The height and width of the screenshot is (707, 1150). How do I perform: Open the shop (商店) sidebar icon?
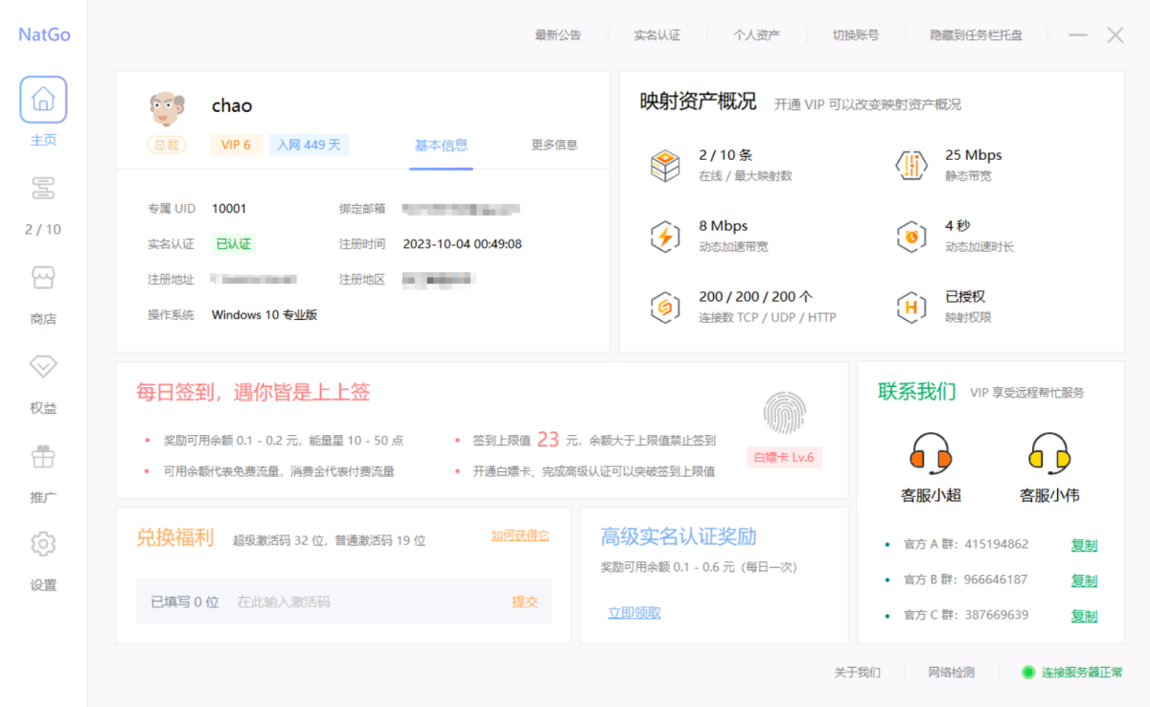coord(43,278)
